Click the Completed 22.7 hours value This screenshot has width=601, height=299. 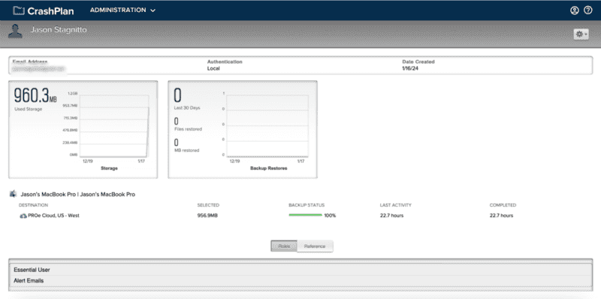tap(501, 216)
